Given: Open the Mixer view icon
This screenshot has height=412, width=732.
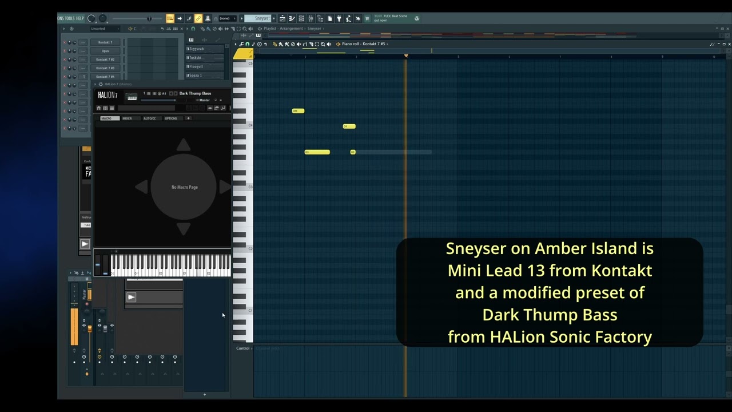Looking at the screenshot, I should click(x=311, y=18).
